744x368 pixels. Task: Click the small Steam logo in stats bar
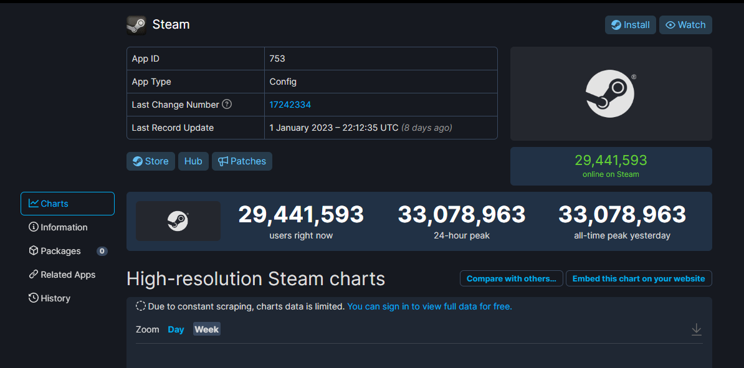point(178,221)
